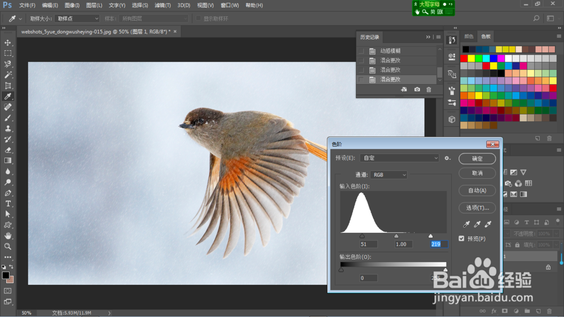Screen dimensions: 564x317
Task: Click the 选项(T)... button
Action: [477, 208]
